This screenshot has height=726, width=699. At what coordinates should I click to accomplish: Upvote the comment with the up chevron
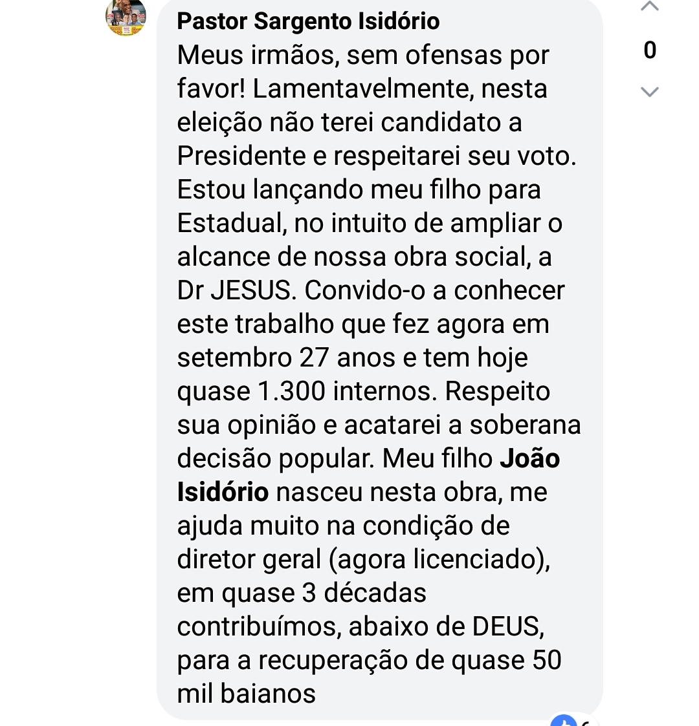[x=649, y=7]
